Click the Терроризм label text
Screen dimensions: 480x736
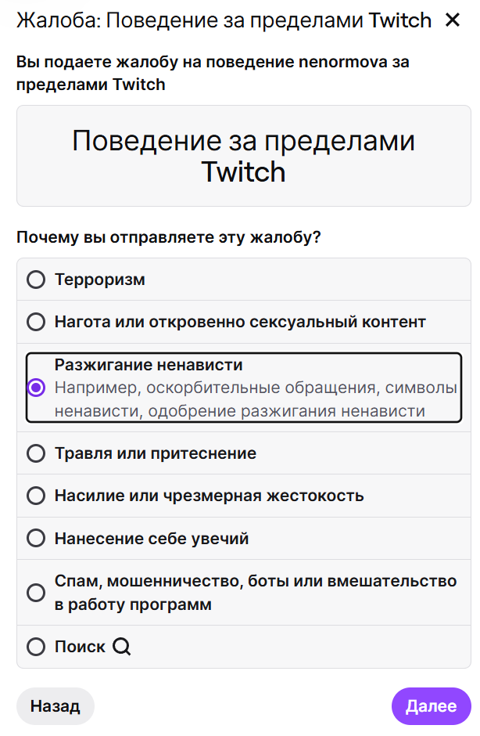(x=100, y=280)
